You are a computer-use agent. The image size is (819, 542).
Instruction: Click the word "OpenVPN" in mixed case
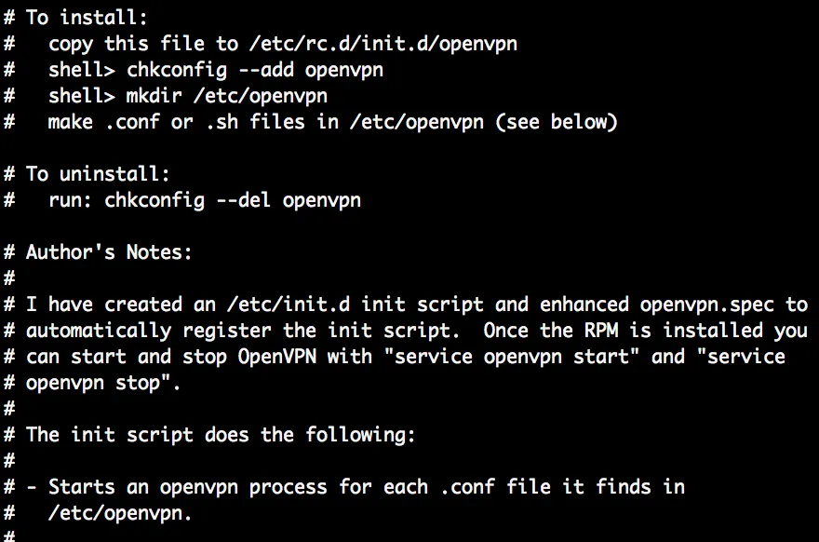pyautogui.click(x=278, y=357)
